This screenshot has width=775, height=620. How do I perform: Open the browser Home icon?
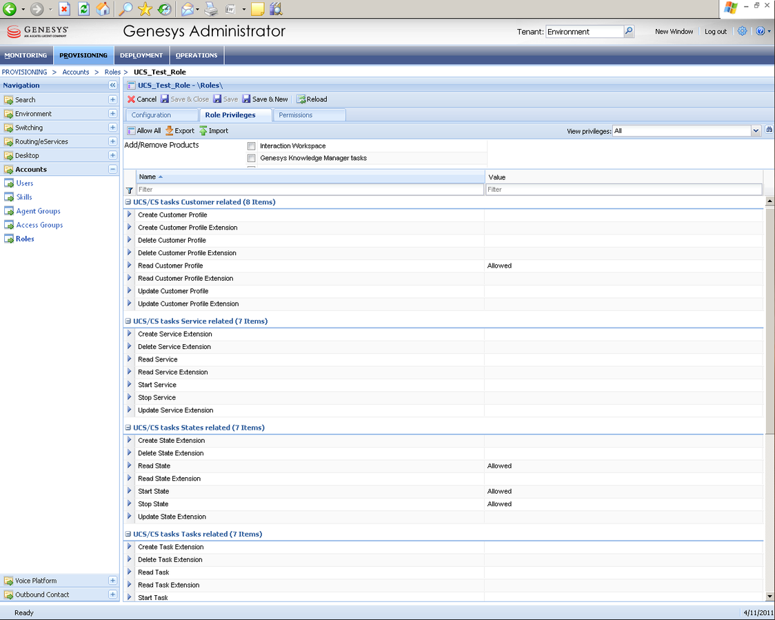pos(103,8)
